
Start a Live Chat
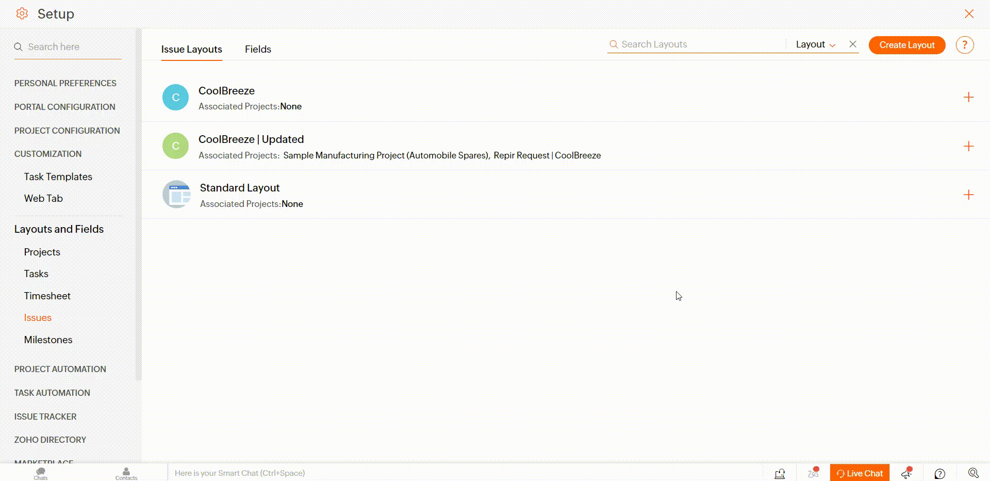[x=860, y=473]
